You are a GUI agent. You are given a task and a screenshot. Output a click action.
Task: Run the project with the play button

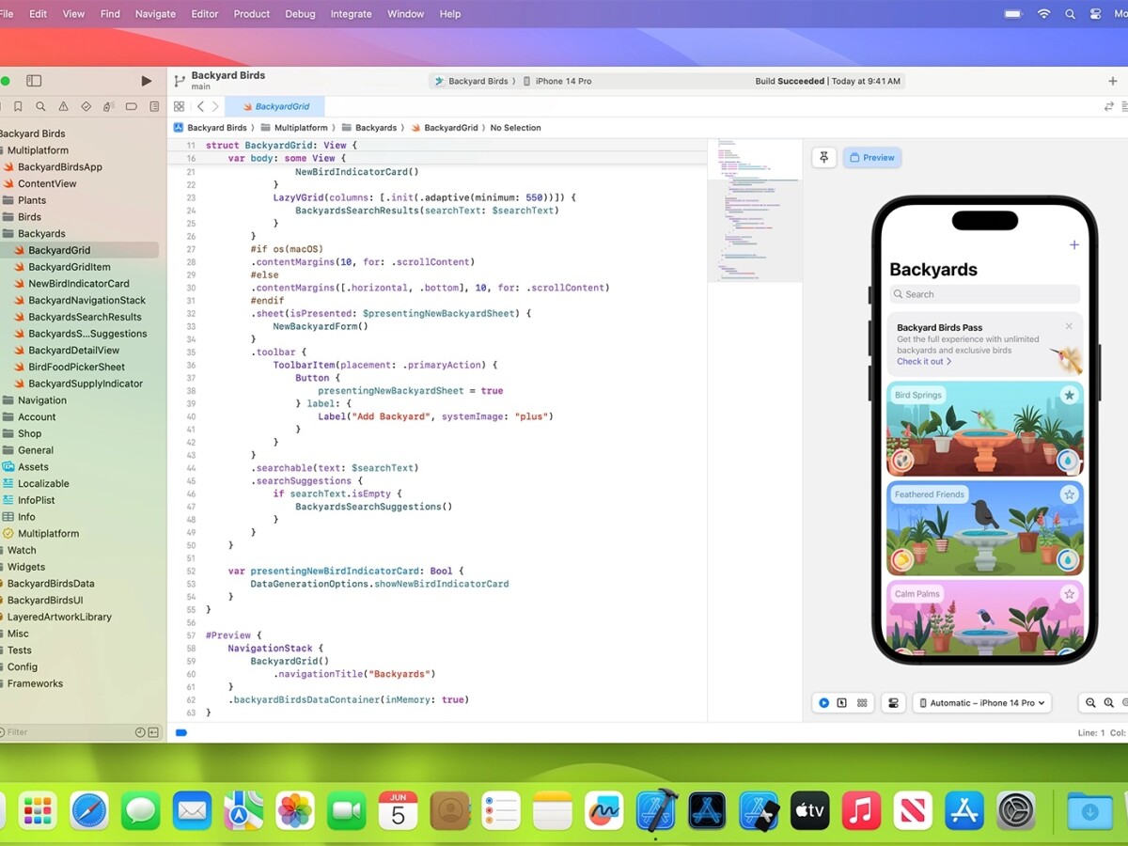pyautogui.click(x=146, y=82)
